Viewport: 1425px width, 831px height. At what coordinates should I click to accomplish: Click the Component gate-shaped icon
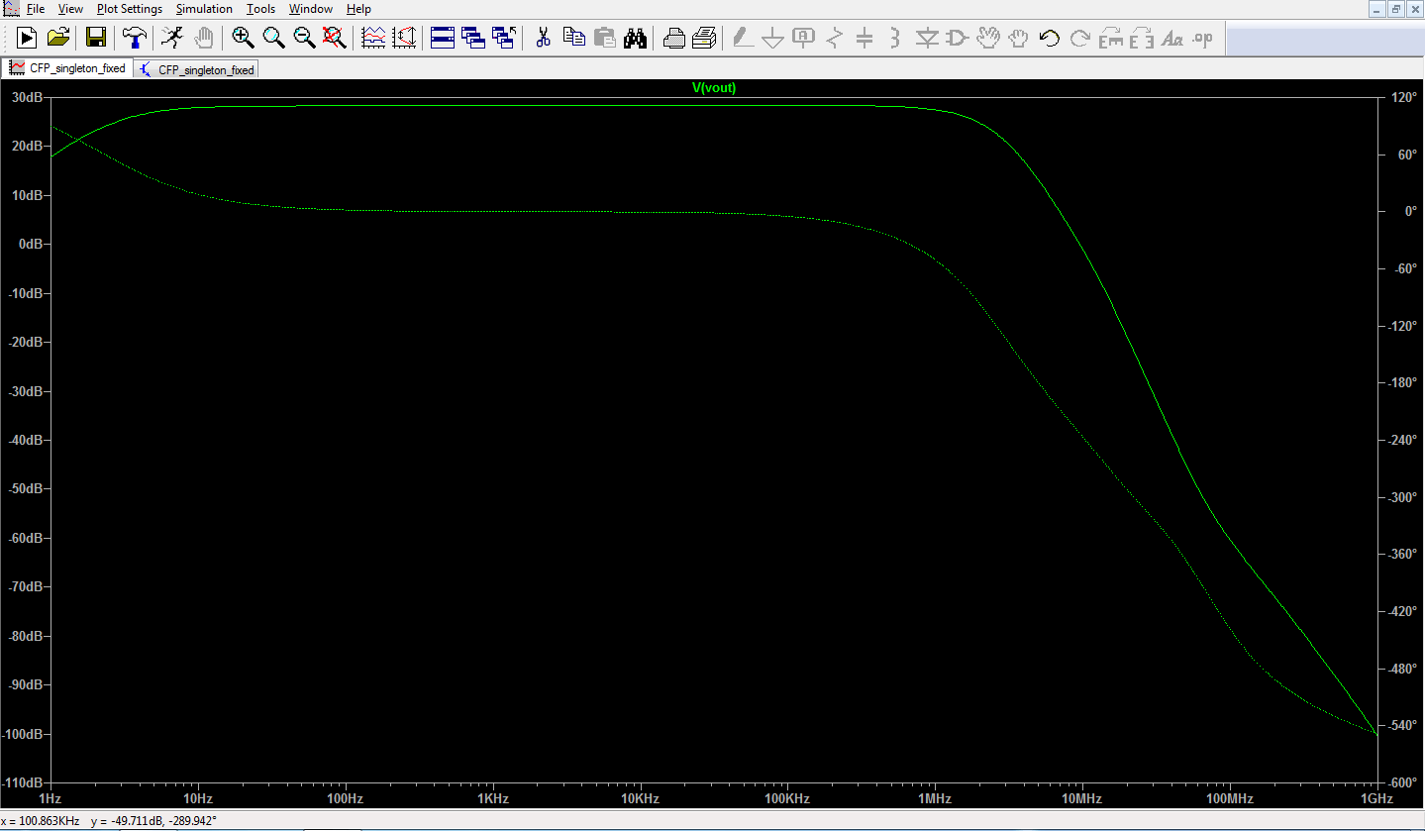(958, 39)
